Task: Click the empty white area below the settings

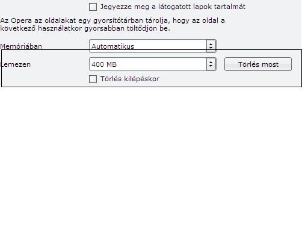Action: click(x=154, y=158)
